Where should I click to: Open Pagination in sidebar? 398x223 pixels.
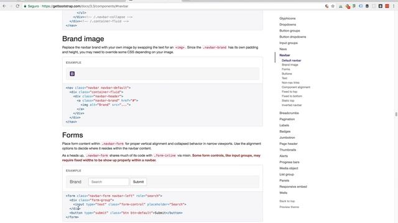(287, 119)
